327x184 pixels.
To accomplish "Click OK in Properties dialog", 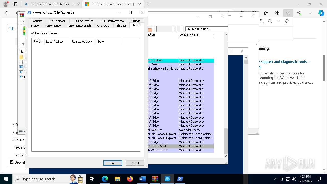I will point(113,163).
